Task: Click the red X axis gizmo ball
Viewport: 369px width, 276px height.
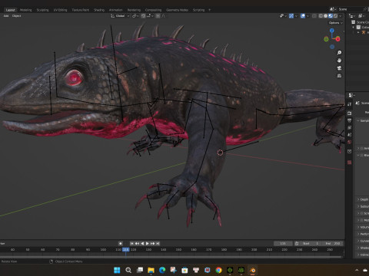Action: coord(337,39)
